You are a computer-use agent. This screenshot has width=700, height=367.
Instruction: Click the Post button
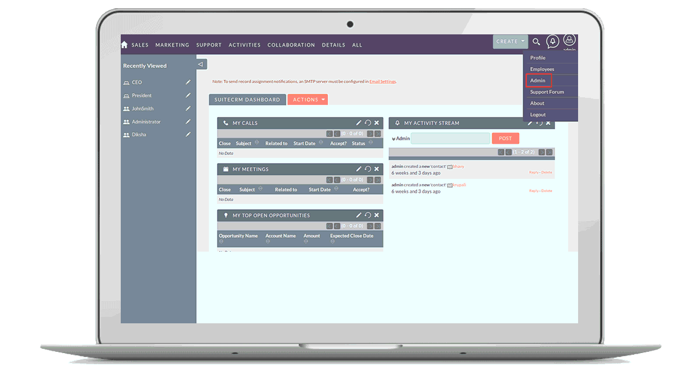[505, 138]
